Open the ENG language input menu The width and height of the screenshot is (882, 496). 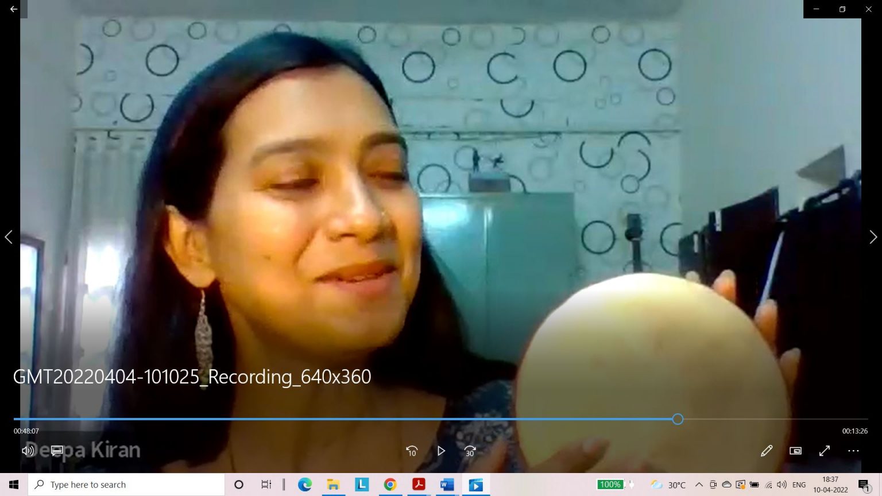click(x=799, y=485)
